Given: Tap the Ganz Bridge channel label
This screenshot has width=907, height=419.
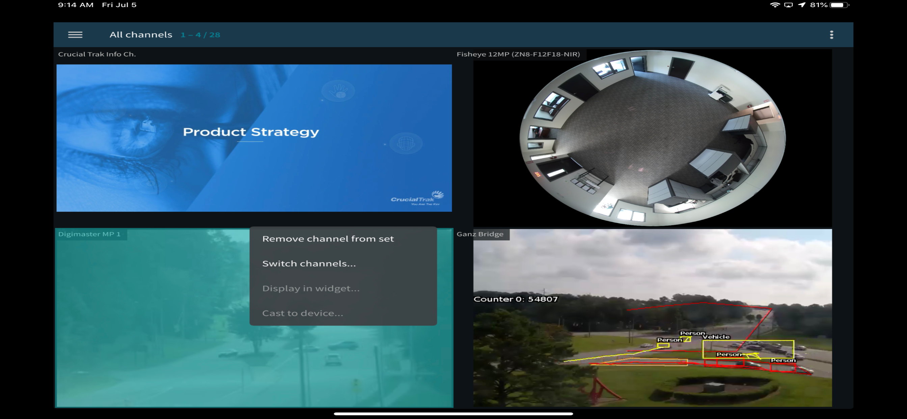Looking at the screenshot, I should [480, 234].
